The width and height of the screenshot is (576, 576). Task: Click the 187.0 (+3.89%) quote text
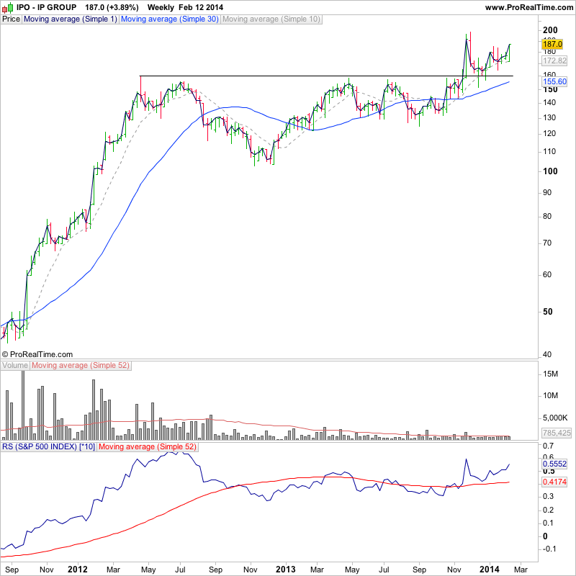[x=112, y=7]
